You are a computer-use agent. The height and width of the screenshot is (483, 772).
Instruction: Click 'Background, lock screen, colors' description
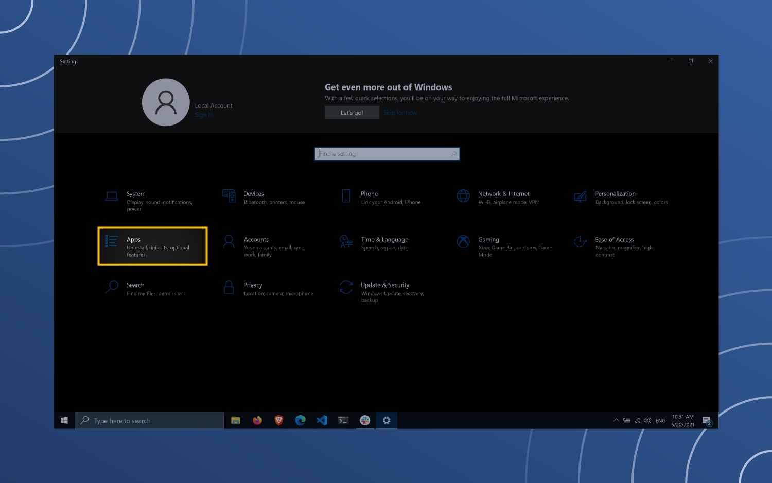631,202
